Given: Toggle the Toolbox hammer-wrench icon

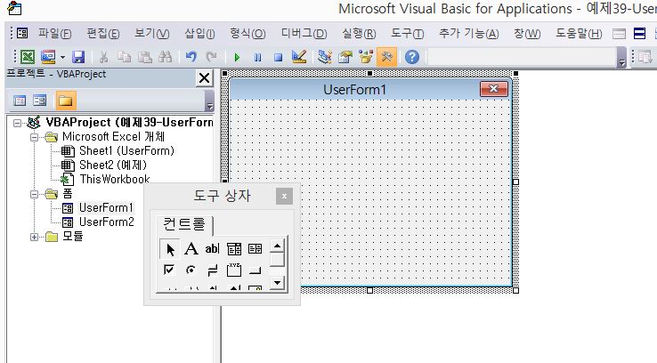Looking at the screenshot, I should [386, 57].
